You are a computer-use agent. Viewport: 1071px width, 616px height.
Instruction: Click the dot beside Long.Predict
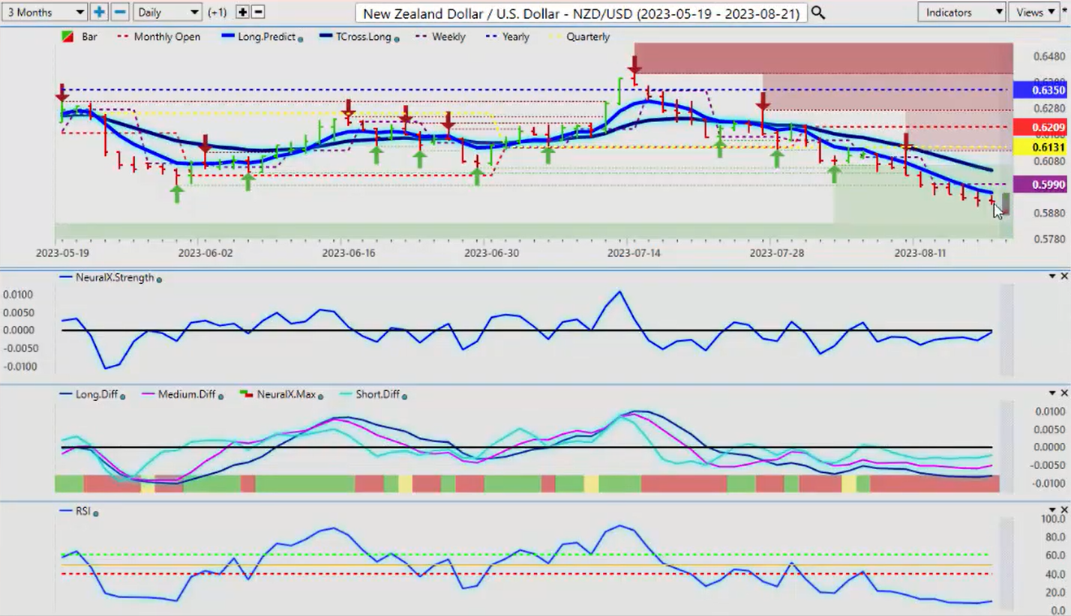tap(301, 38)
